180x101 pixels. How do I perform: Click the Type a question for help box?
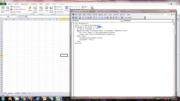coord(158,15)
